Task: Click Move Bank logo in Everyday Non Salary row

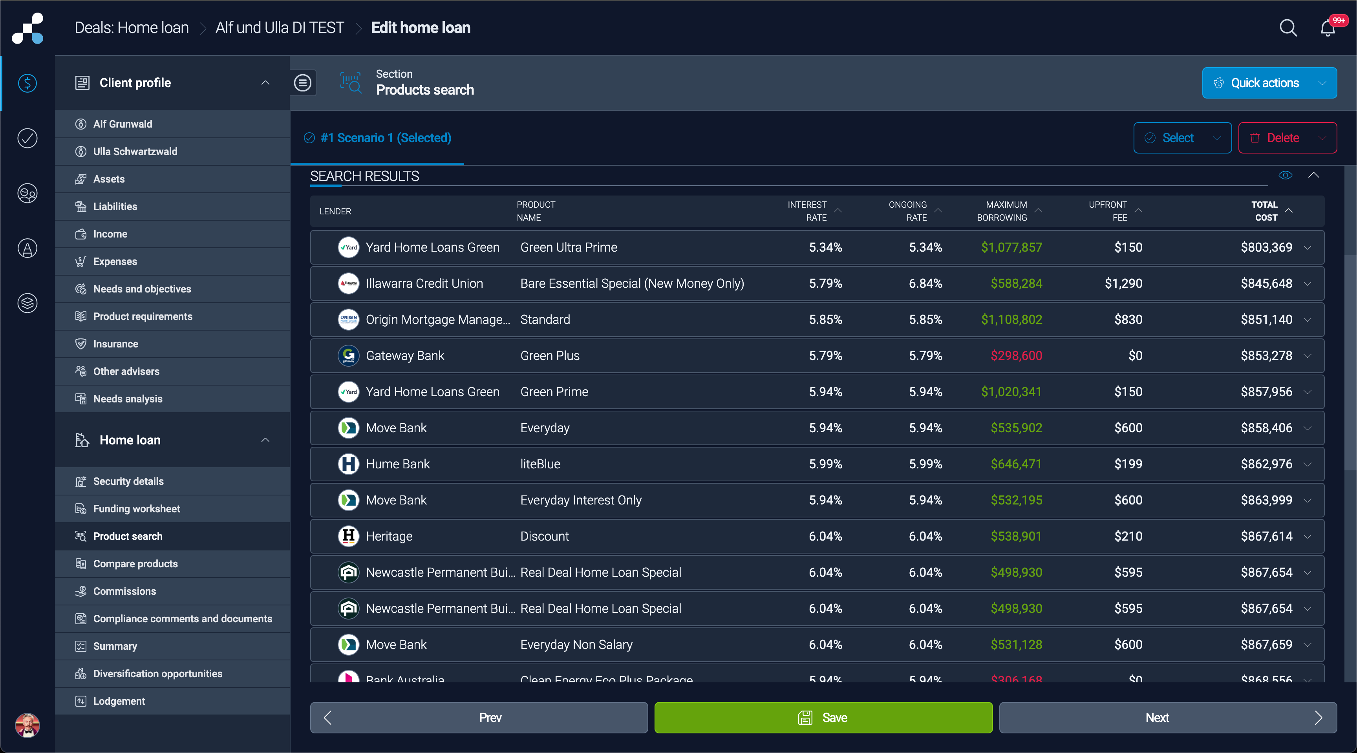Action: 348,645
